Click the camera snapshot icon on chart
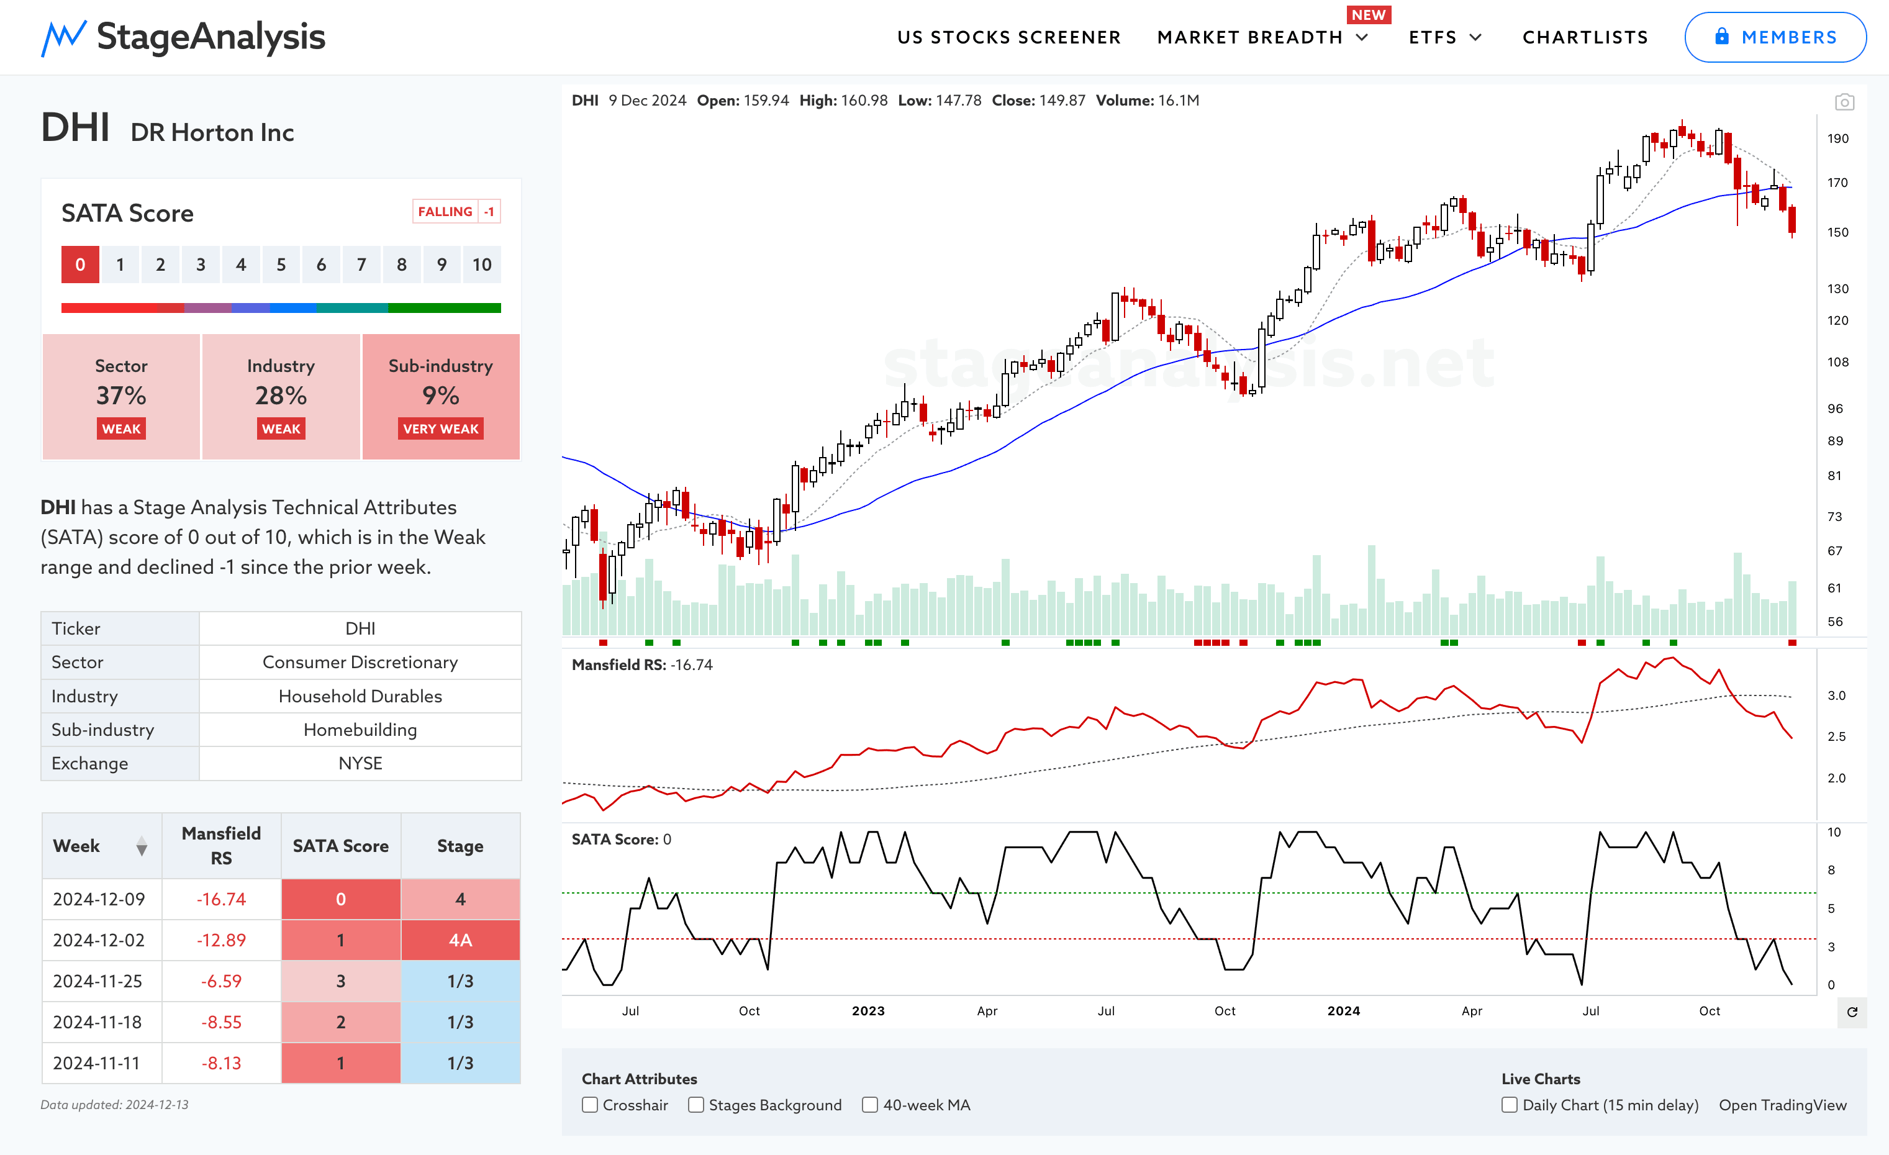 pos(1844,102)
